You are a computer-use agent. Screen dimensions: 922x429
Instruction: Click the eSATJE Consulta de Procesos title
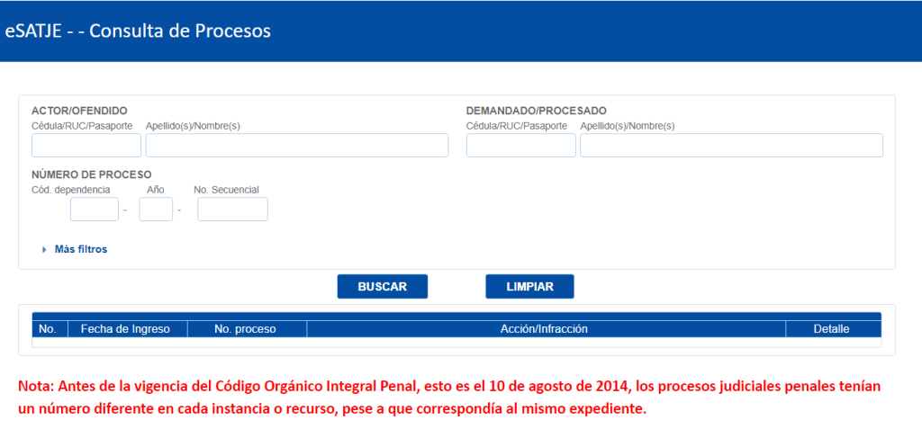(x=138, y=31)
